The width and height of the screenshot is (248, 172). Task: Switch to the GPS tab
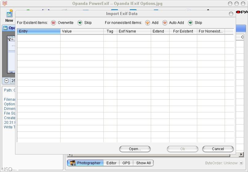[x=126, y=163]
